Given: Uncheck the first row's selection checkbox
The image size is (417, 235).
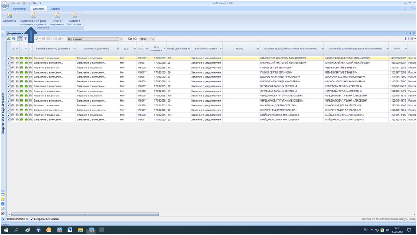Looking at the screenshot, I should click(9, 58).
